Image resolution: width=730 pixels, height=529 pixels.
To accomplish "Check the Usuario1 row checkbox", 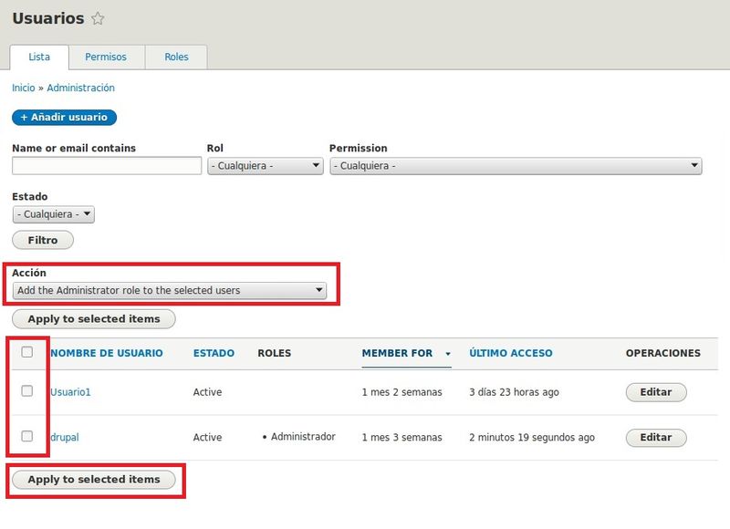I will coord(27,390).
